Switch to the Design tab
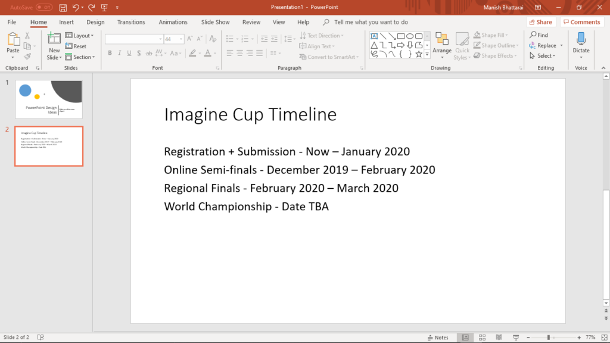The height and width of the screenshot is (343, 610). (95, 22)
